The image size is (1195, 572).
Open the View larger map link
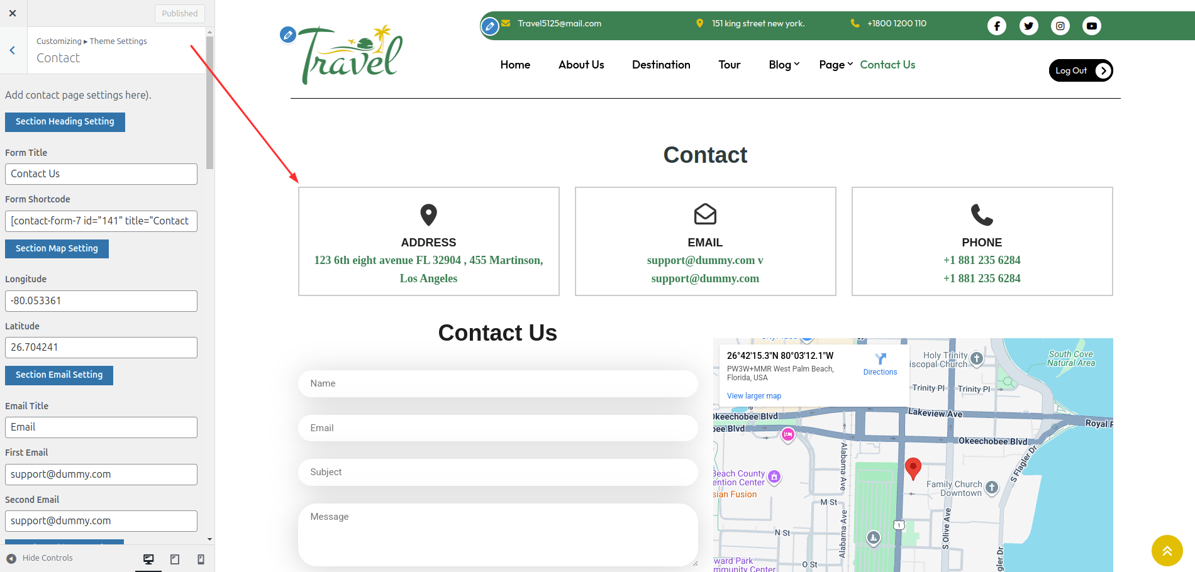753,396
